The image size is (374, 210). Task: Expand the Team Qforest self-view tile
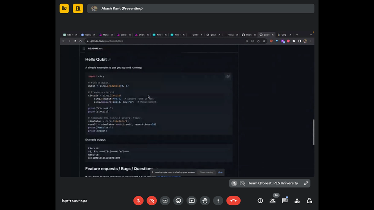tap(306, 183)
